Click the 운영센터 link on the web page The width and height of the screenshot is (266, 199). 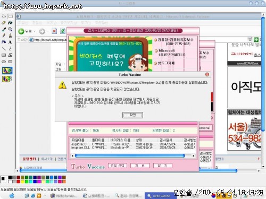[x=29, y=159]
